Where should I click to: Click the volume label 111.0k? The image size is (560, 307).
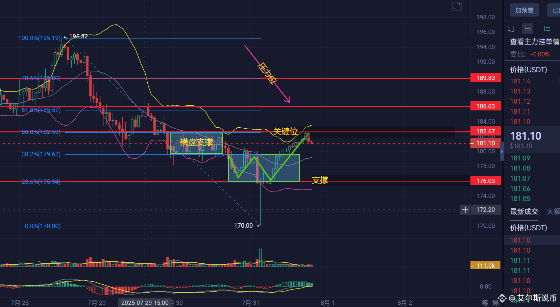tap(486, 266)
